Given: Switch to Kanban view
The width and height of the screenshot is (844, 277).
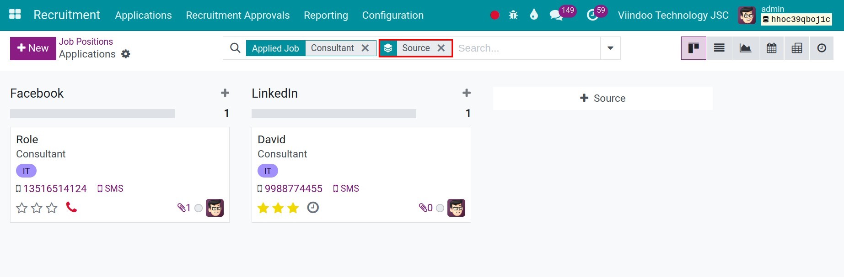Looking at the screenshot, I should pos(693,48).
